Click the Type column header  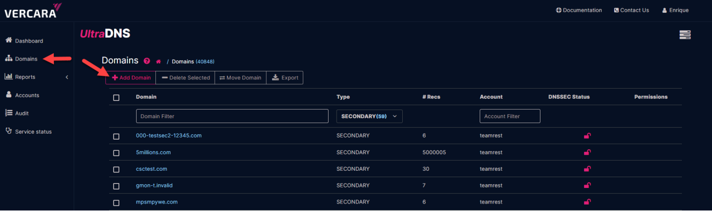tap(343, 97)
